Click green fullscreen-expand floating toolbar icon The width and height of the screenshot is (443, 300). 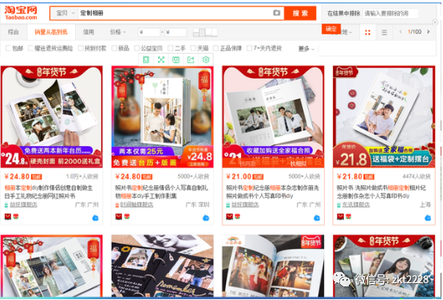point(161,60)
